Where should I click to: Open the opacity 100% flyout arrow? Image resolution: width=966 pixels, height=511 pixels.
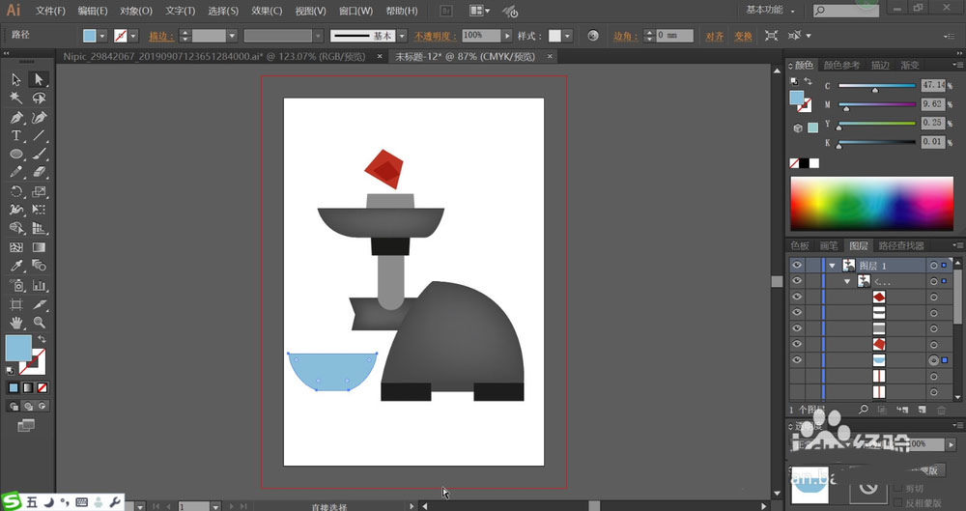pos(507,36)
